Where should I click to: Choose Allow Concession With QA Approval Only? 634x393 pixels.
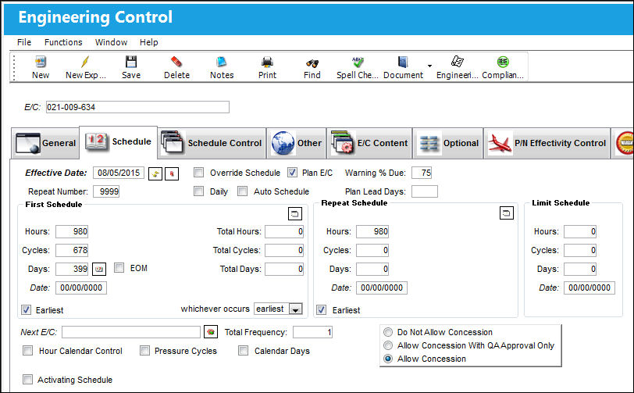tap(388, 345)
